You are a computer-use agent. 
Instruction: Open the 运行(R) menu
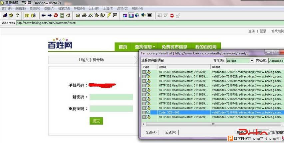click(x=94, y=9)
